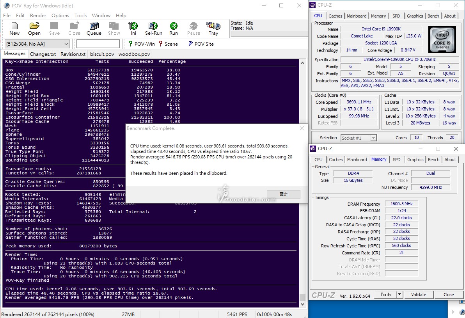Switch to the Messages tab

point(14,54)
